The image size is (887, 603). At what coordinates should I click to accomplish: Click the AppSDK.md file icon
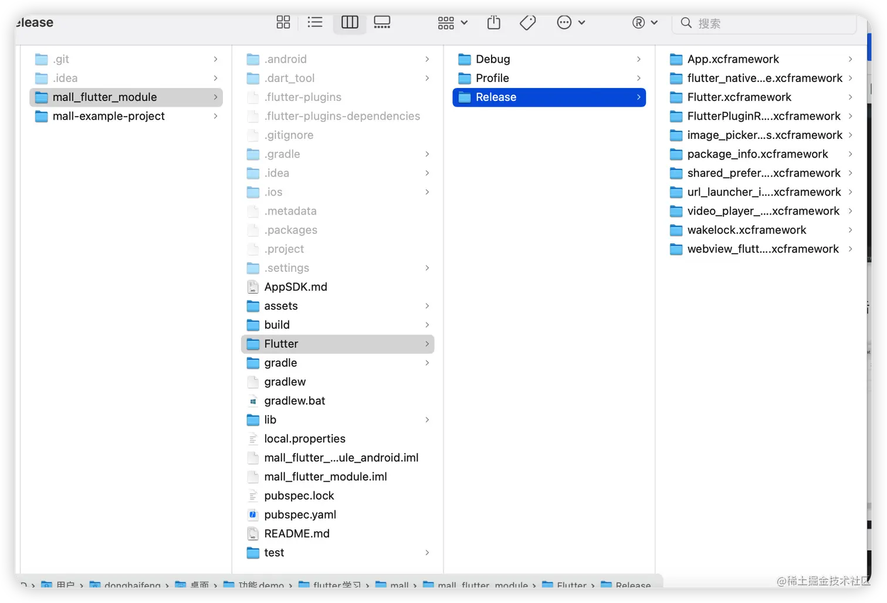click(253, 287)
